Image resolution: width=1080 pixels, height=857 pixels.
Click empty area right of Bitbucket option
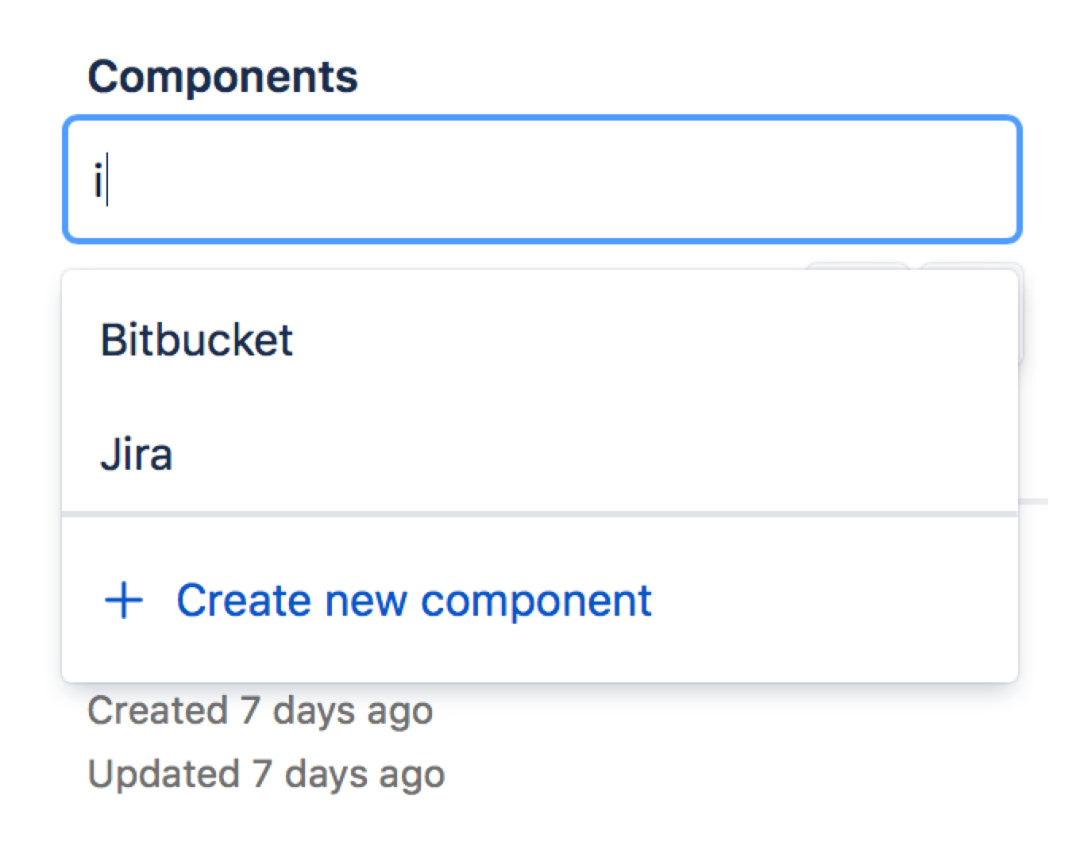[675, 340]
